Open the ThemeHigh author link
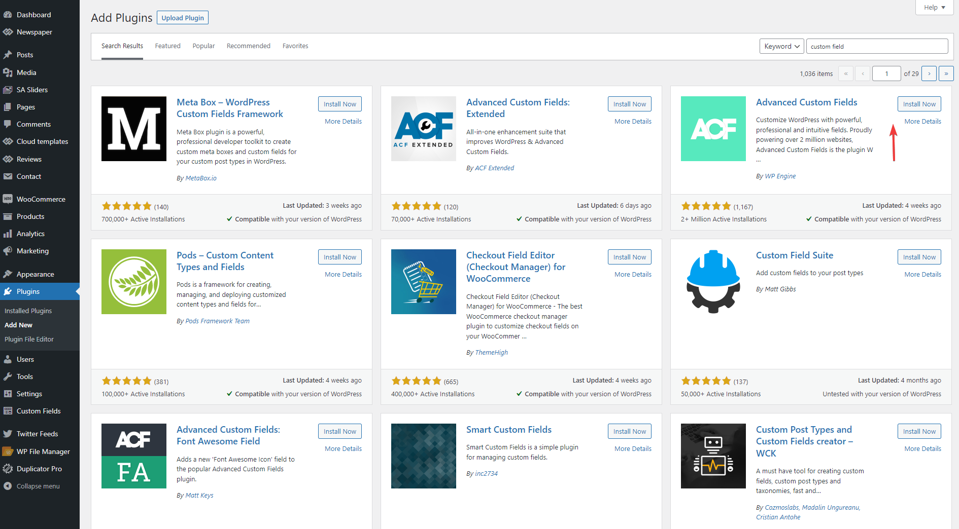The width and height of the screenshot is (959, 529). tap(491, 352)
